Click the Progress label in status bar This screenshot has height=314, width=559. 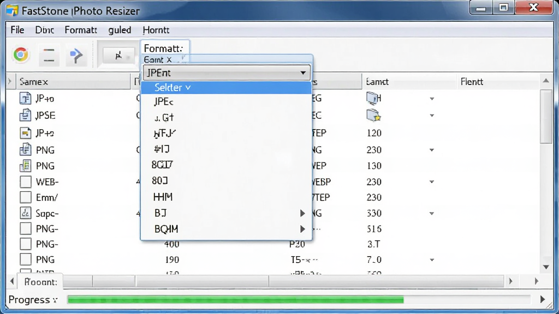29,300
